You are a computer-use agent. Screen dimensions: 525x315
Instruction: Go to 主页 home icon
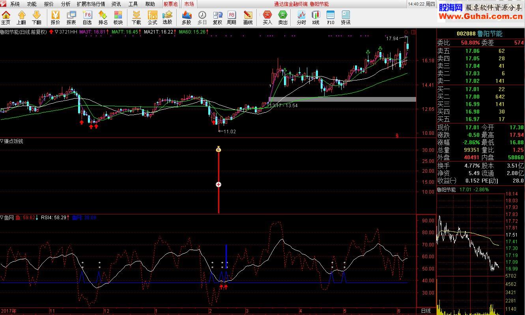point(6,18)
